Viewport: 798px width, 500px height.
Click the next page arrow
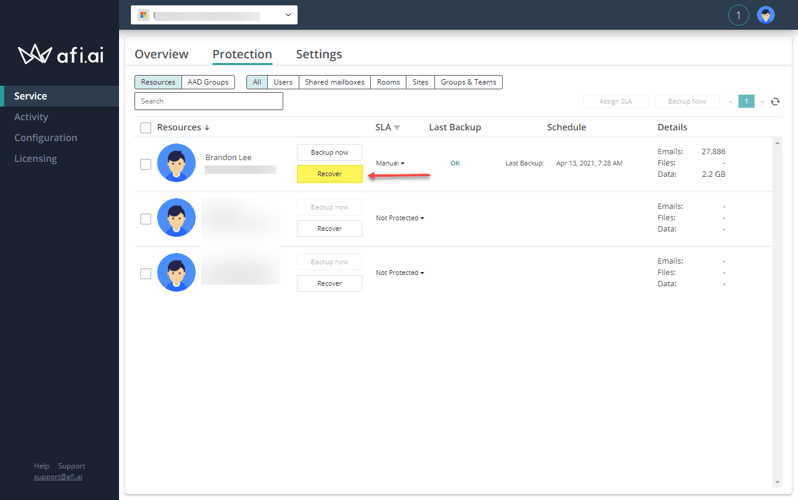pyautogui.click(x=761, y=101)
